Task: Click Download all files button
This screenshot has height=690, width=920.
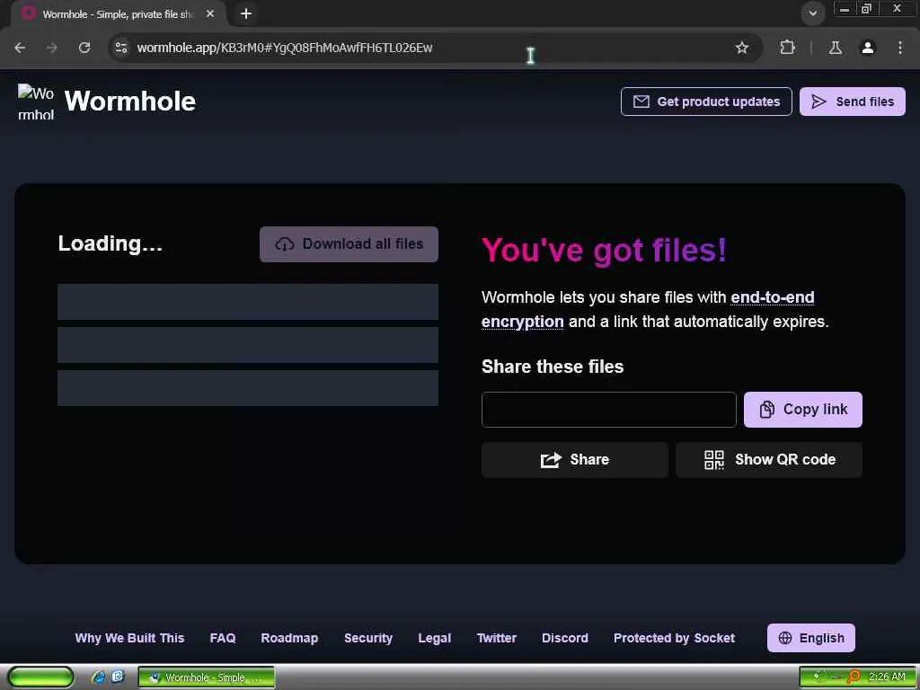Action: [349, 244]
